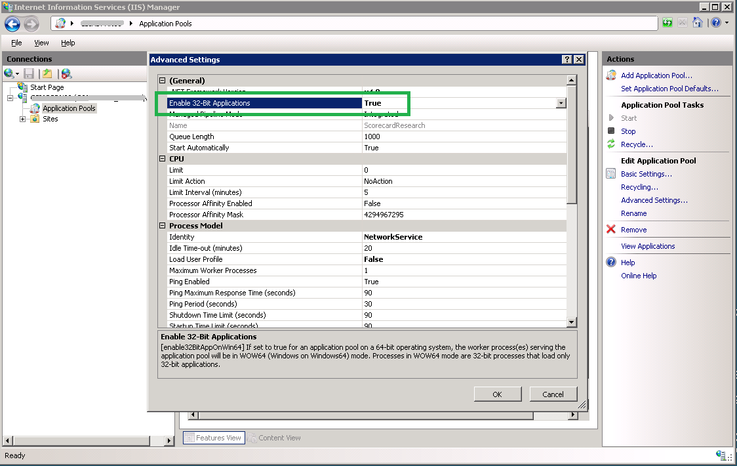Click the create connection globe icon
This screenshot has width=737, height=466.
click(9, 74)
